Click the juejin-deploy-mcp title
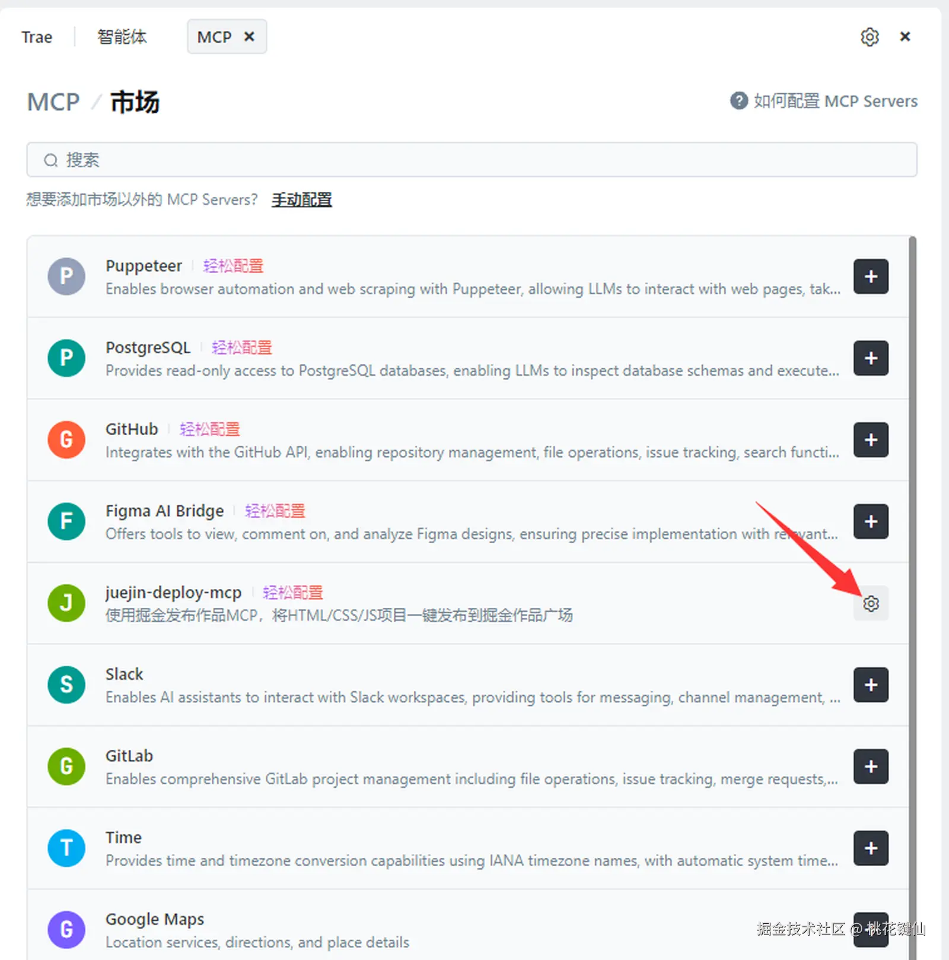This screenshot has width=949, height=960. tap(173, 593)
